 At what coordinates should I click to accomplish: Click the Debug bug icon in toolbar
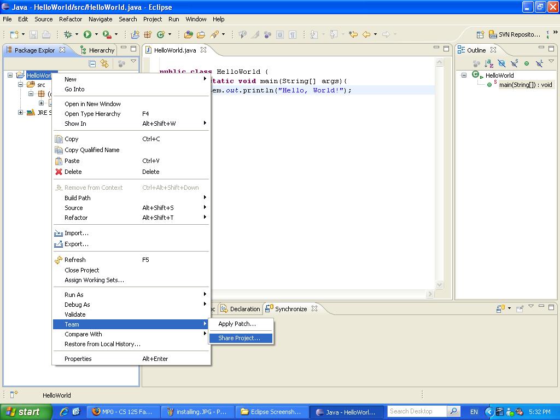point(68,34)
